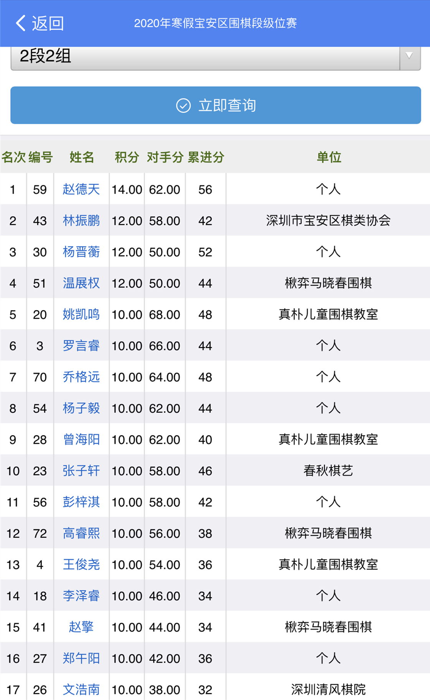Screen dimensions: 430x700
Task: Tap the checkmark circle icon in 立即查询
Action: (x=183, y=105)
